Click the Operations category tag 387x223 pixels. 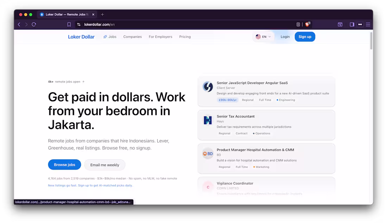coord(261,133)
